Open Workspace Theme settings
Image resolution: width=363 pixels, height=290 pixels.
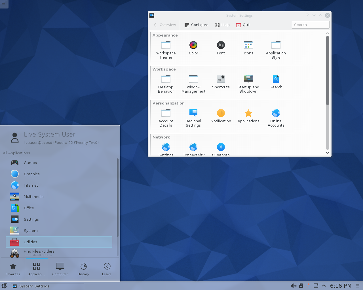166,50
